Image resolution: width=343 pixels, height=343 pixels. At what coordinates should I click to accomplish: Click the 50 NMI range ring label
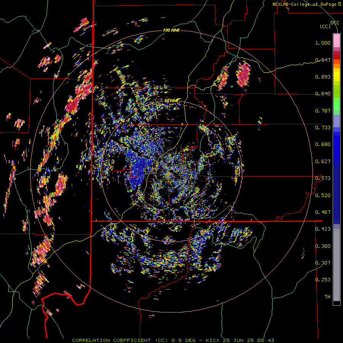click(171, 101)
